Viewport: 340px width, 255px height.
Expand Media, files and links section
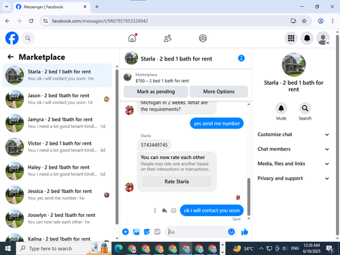(x=293, y=164)
